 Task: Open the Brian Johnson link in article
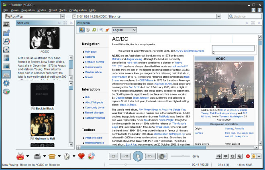[141, 97]
